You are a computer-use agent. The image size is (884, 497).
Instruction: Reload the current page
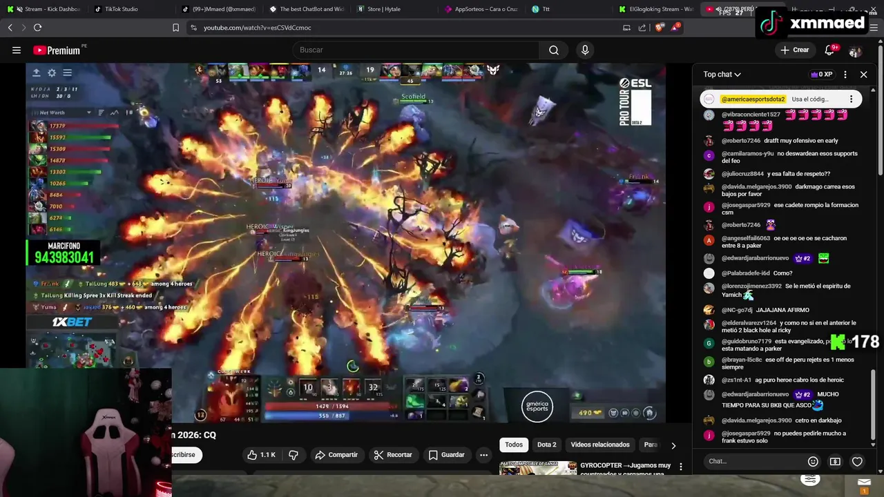coord(37,28)
